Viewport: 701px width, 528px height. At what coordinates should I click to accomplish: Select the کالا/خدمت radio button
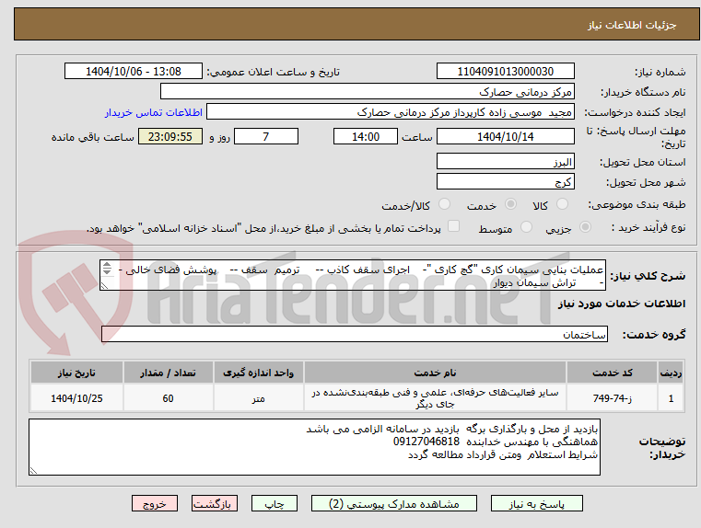tap(444, 204)
